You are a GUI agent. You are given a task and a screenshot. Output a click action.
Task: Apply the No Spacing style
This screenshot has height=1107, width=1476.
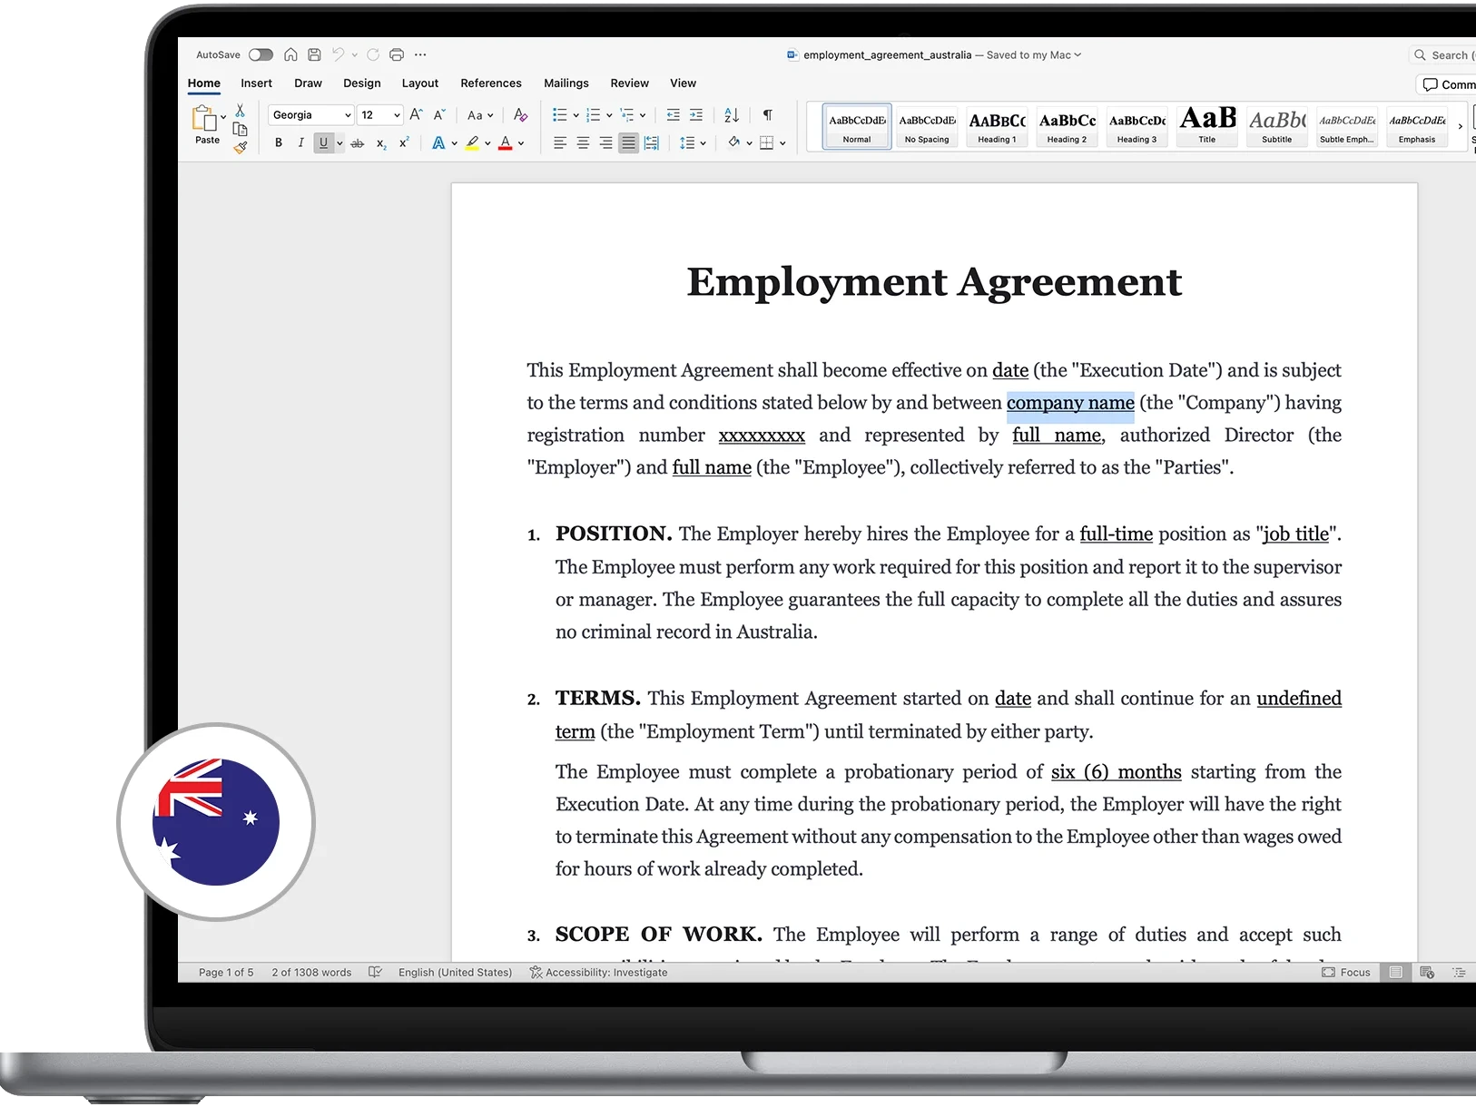tap(927, 126)
